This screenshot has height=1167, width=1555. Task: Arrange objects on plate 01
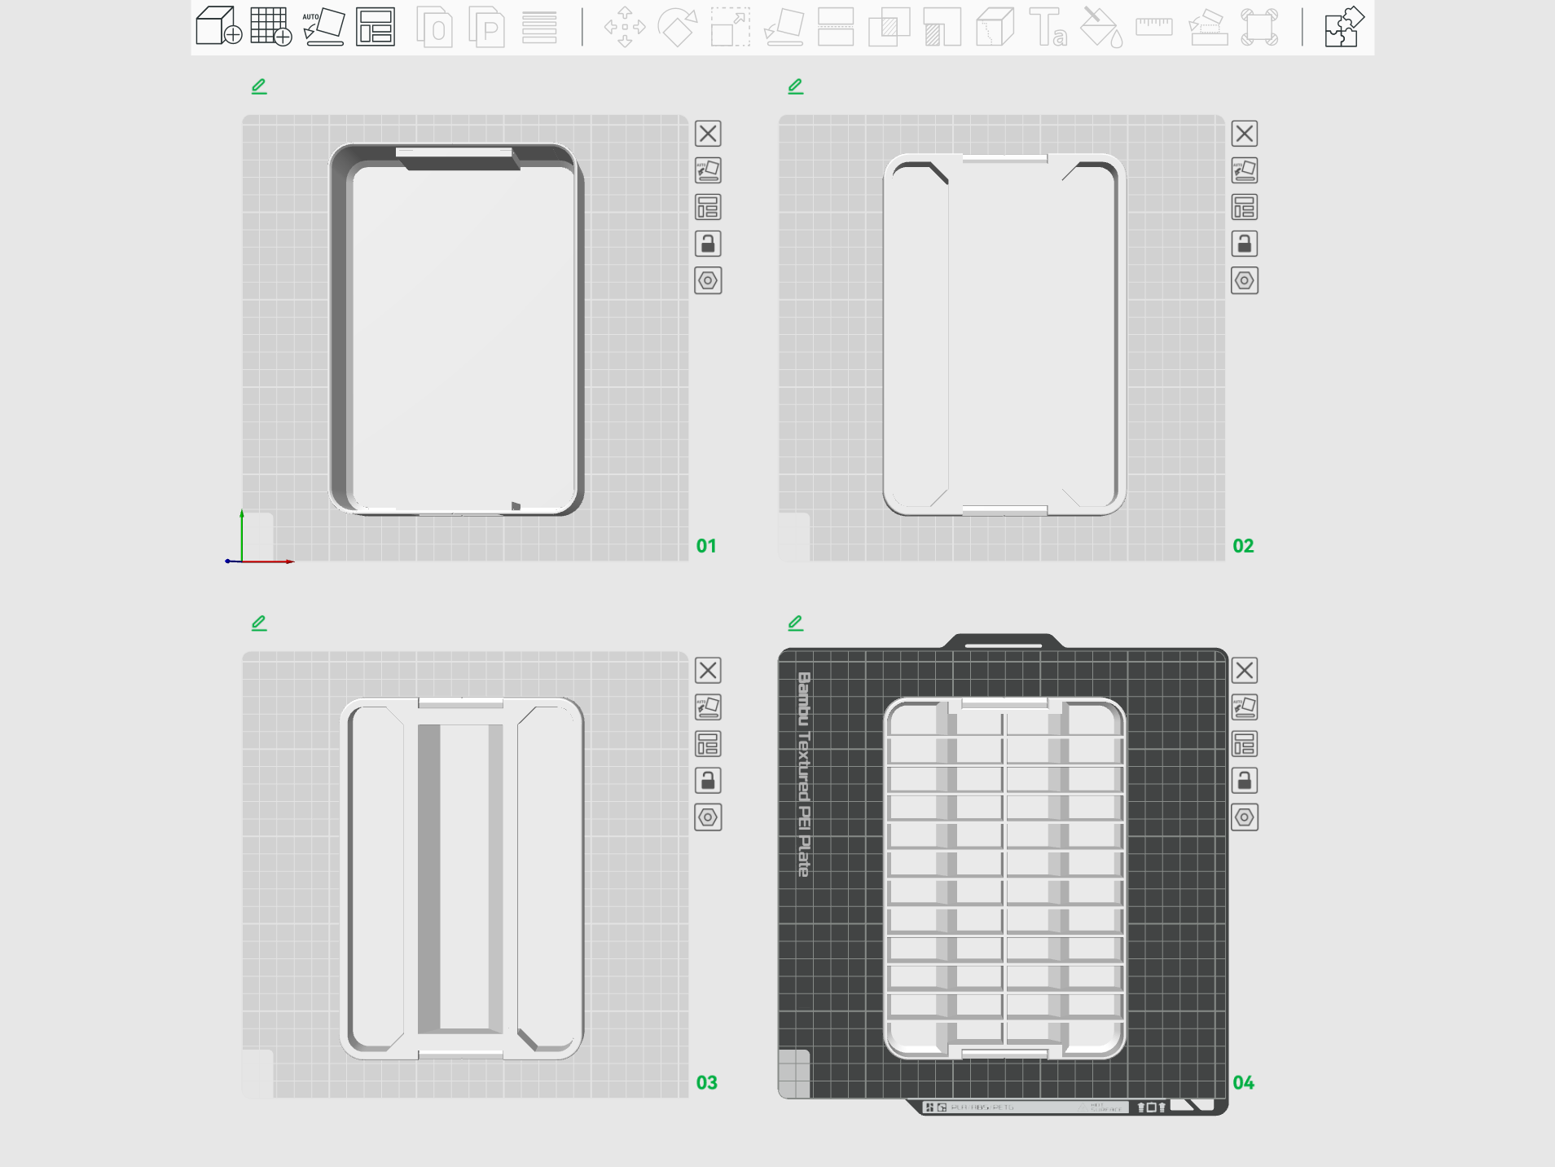pos(708,207)
